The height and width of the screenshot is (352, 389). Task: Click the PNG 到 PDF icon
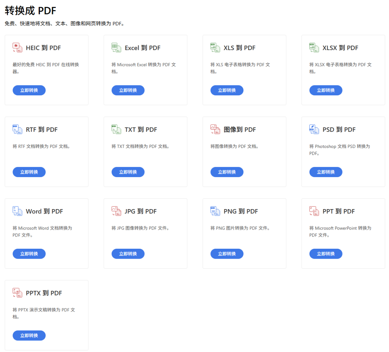click(215, 211)
